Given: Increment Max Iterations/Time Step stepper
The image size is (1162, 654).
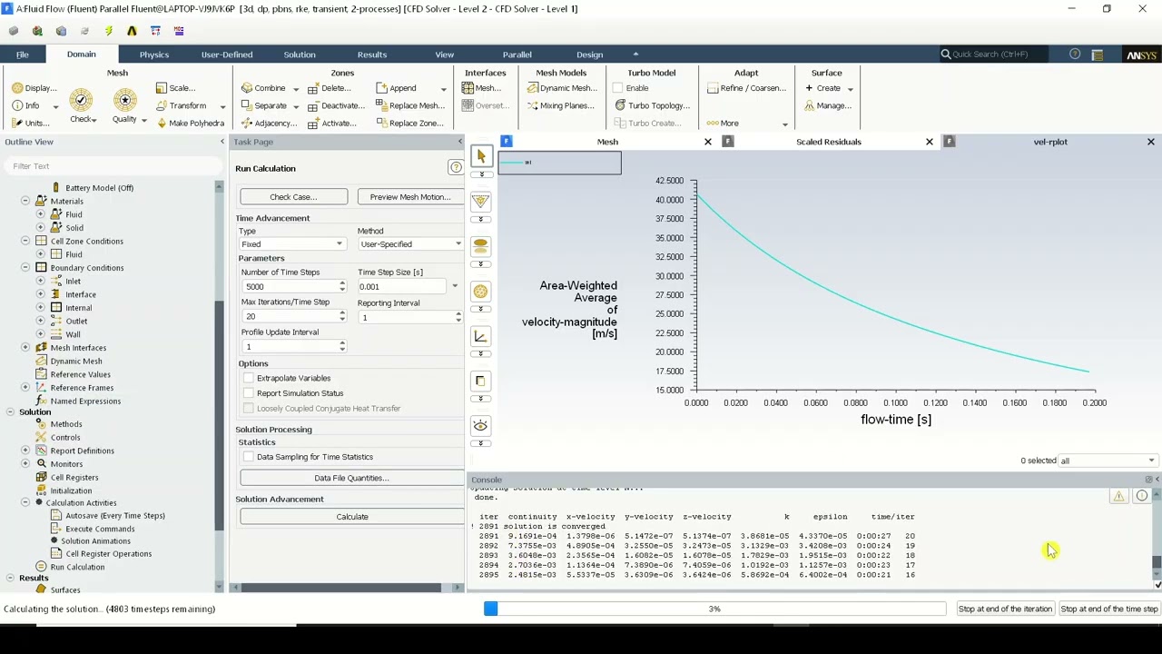Looking at the screenshot, I should click(342, 313).
